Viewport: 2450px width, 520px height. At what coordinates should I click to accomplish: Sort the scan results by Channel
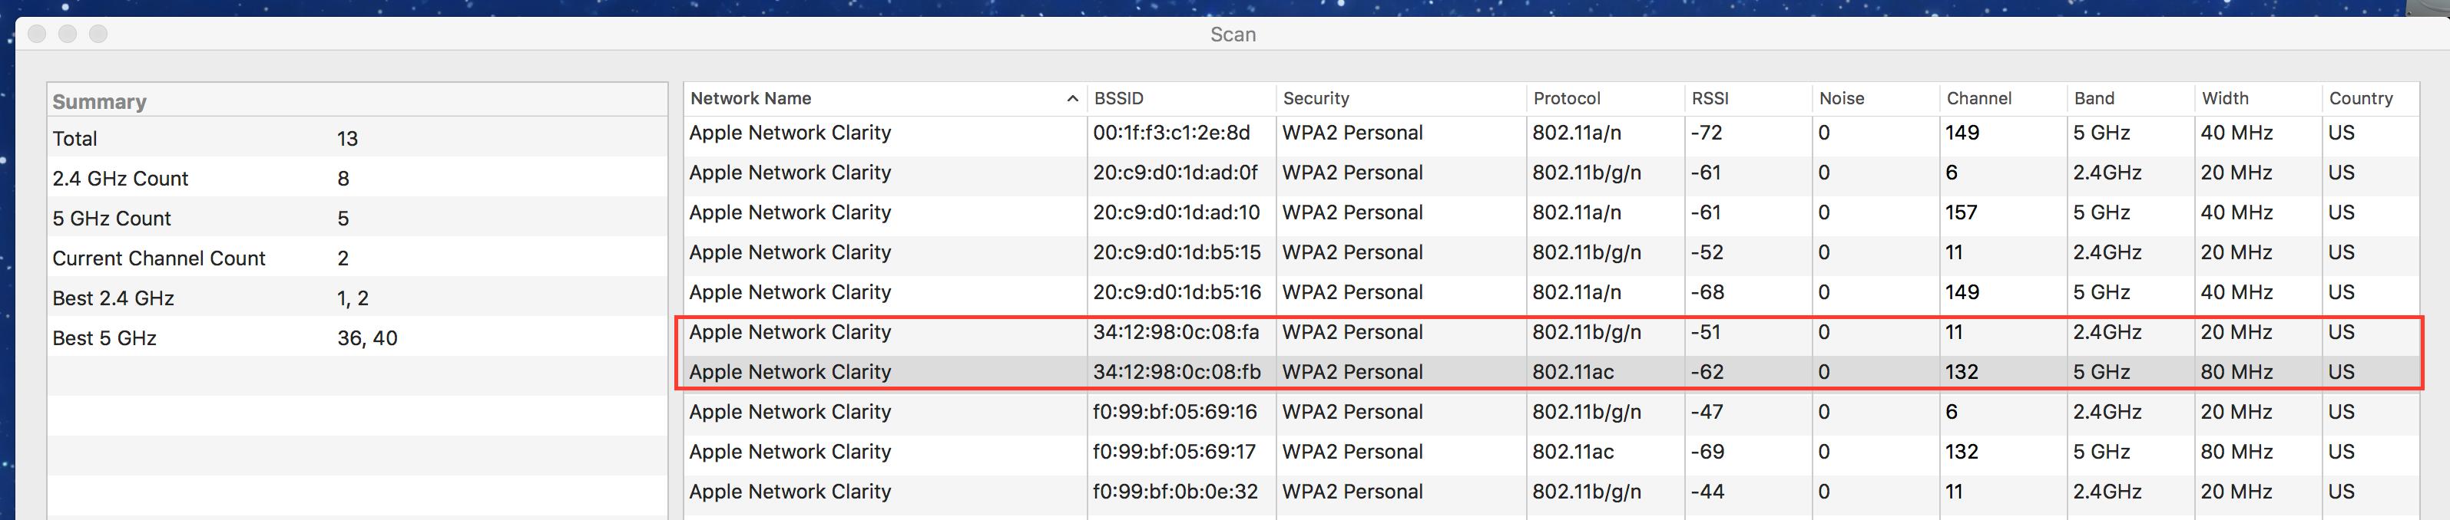1978,97
